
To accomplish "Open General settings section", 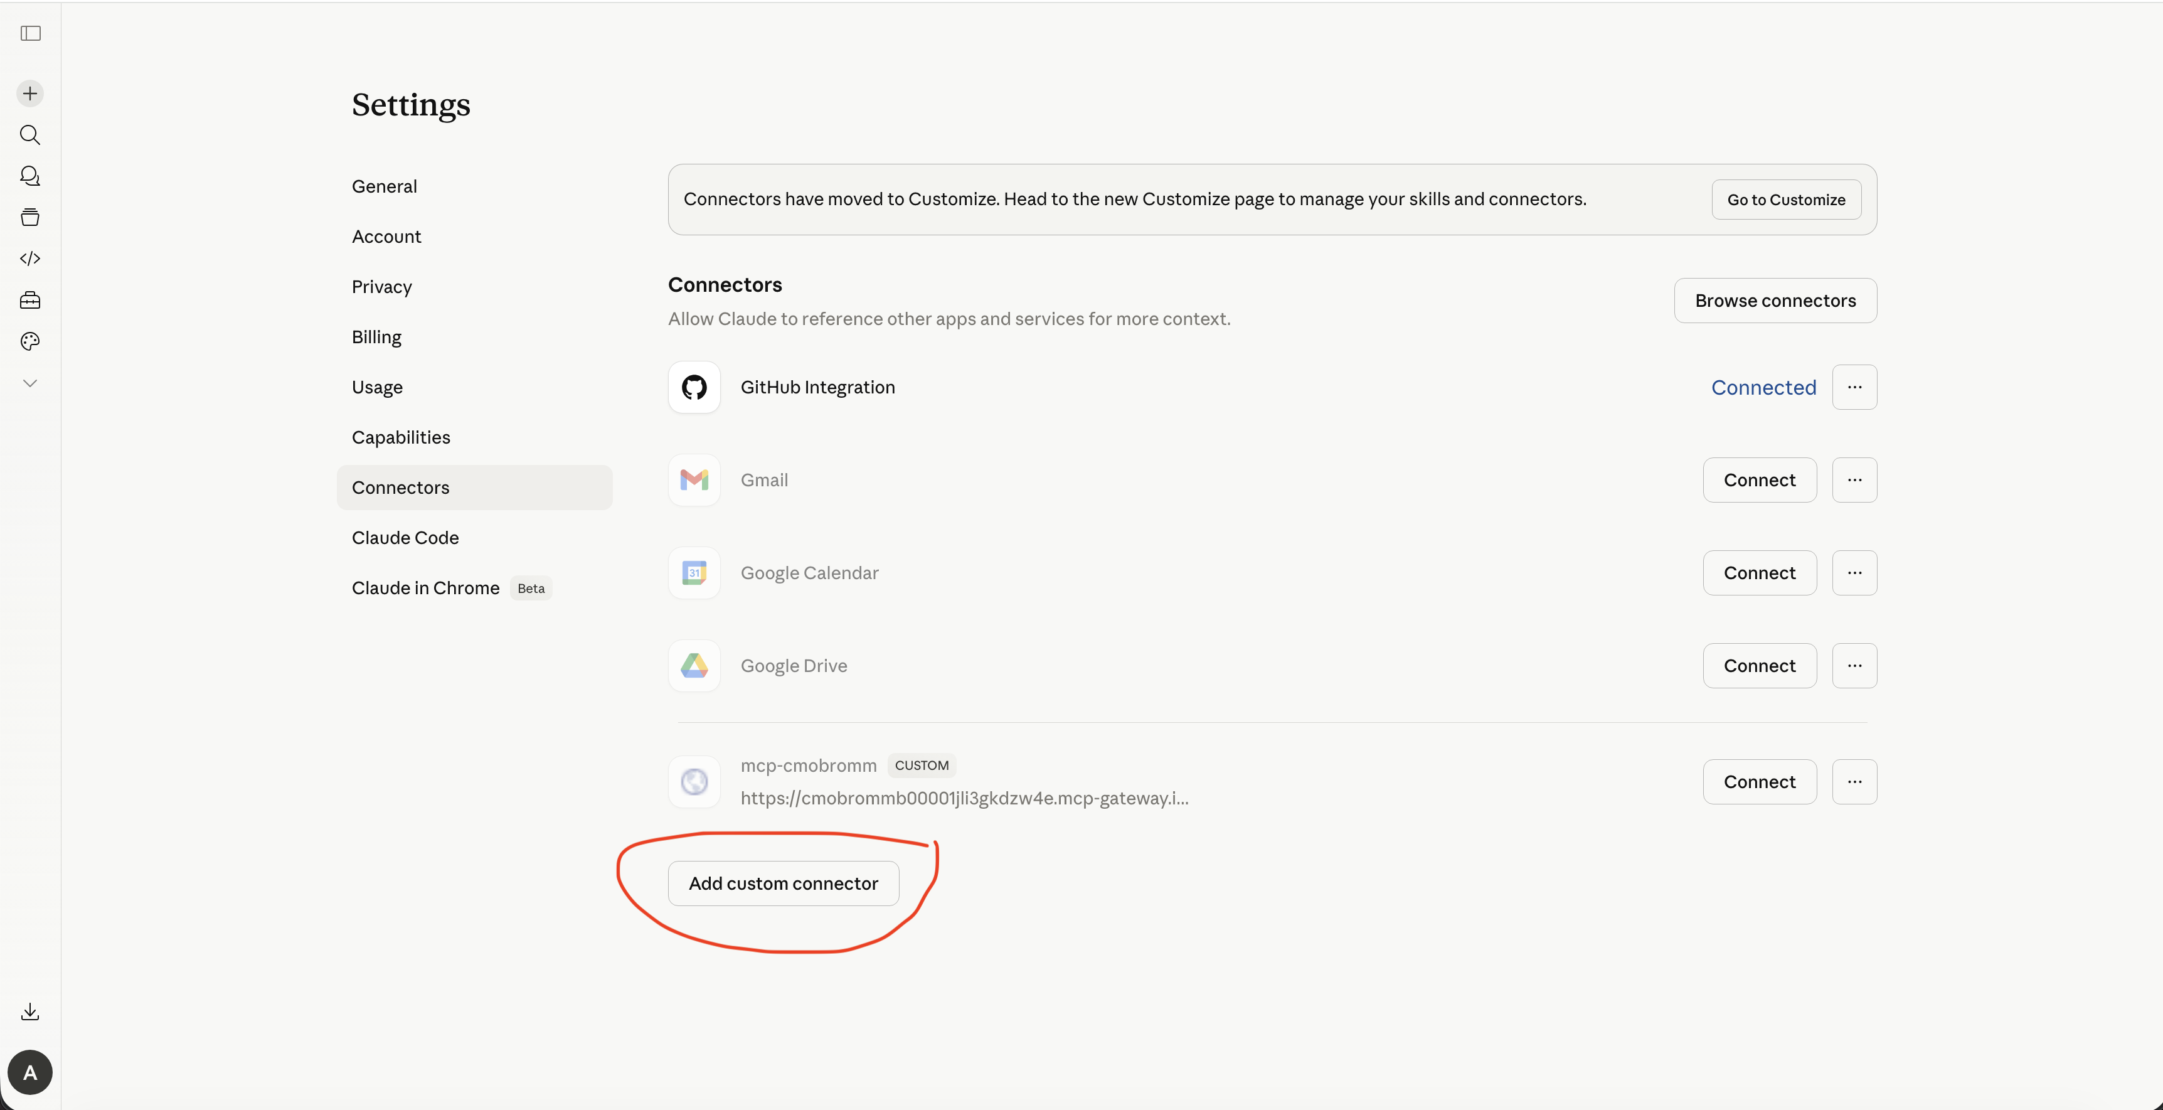I will (x=474, y=186).
